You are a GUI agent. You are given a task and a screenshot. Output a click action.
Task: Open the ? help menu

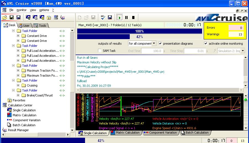53,10
